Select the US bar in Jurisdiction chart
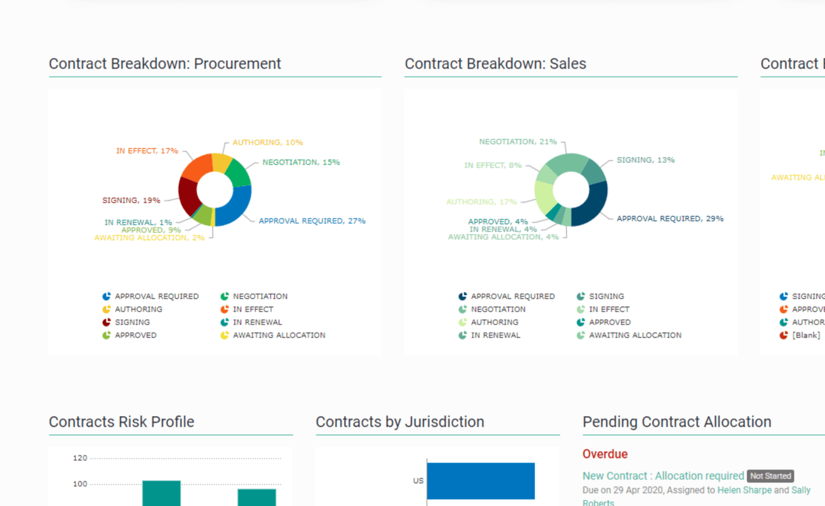The image size is (825, 506). coord(480,481)
